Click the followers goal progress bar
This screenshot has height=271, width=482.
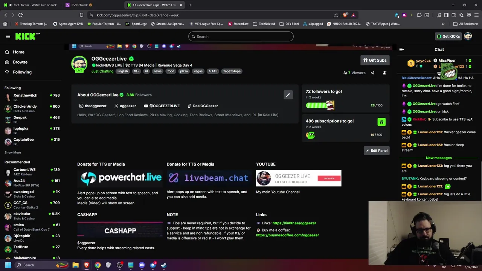[320, 105]
